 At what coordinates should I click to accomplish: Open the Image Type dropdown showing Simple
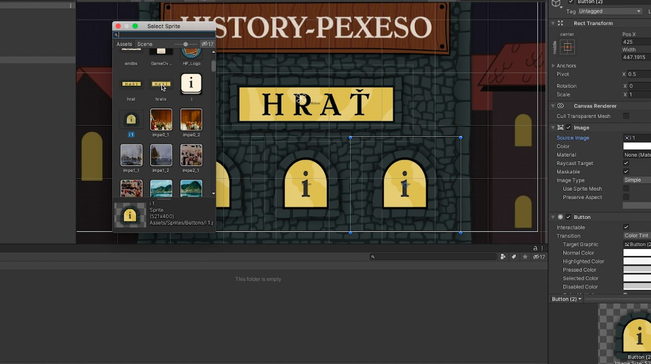tap(636, 180)
